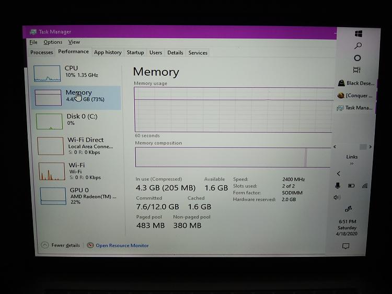Switch to Conquer taskbar app

point(355,96)
